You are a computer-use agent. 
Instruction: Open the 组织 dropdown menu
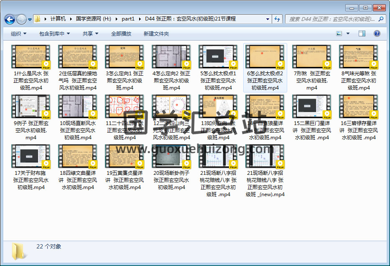pos(18,33)
